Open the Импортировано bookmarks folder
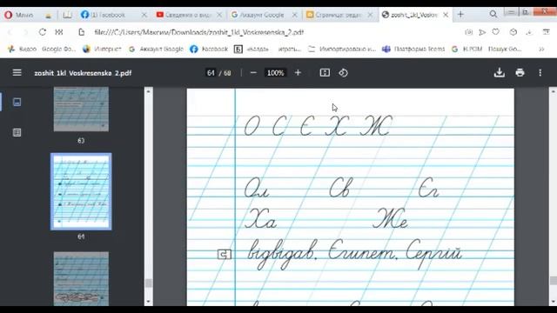Screen dimensions: 557x313 click(x=342, y=49)
